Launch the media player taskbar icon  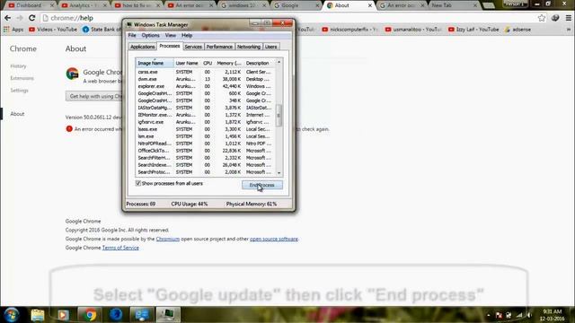click(x=63, y=315)
